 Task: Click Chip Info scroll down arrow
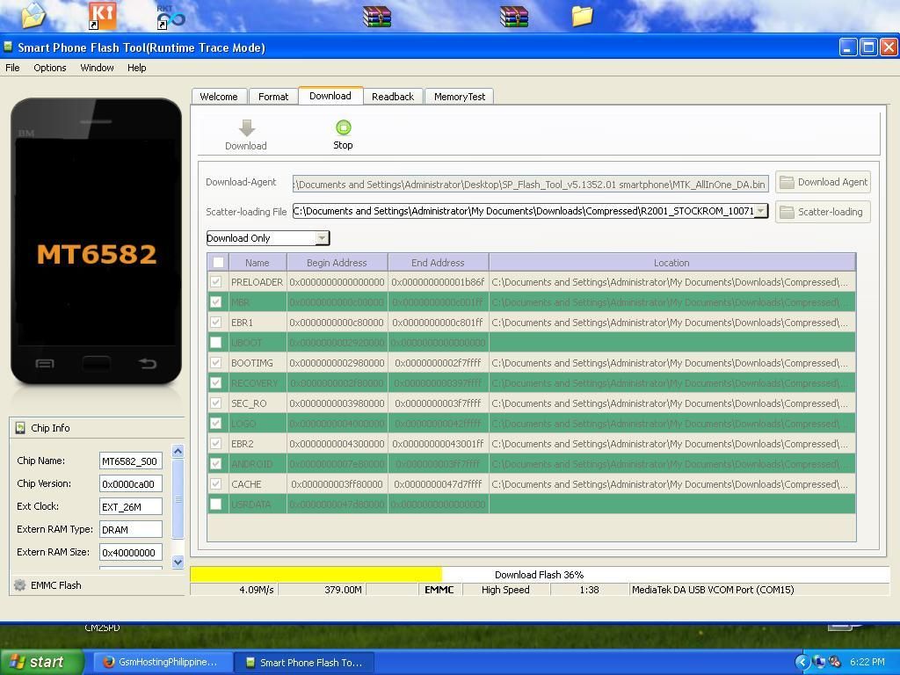pos(178,562)
